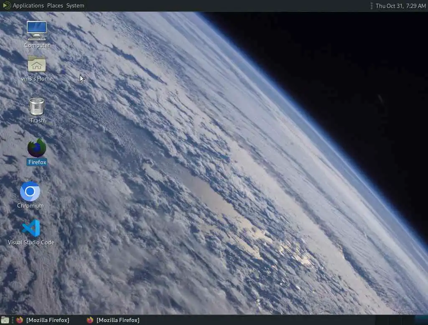Open the System menu
The height and width of the screenshot is (325, 428).
pos(75,5)
